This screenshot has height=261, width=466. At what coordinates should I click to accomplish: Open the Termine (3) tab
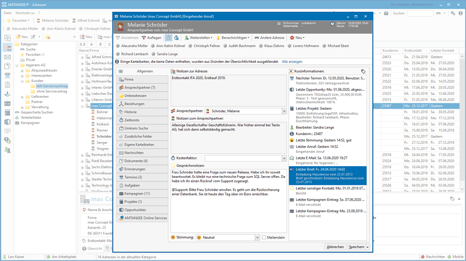142,177
